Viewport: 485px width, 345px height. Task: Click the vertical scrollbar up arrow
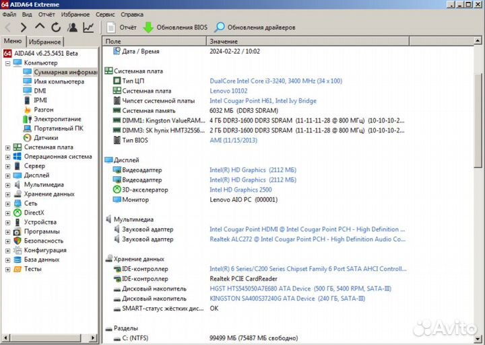[x=478, y=40]
